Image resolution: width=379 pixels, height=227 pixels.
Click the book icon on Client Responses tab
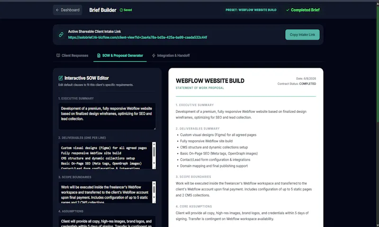click(x=58, y=55)
